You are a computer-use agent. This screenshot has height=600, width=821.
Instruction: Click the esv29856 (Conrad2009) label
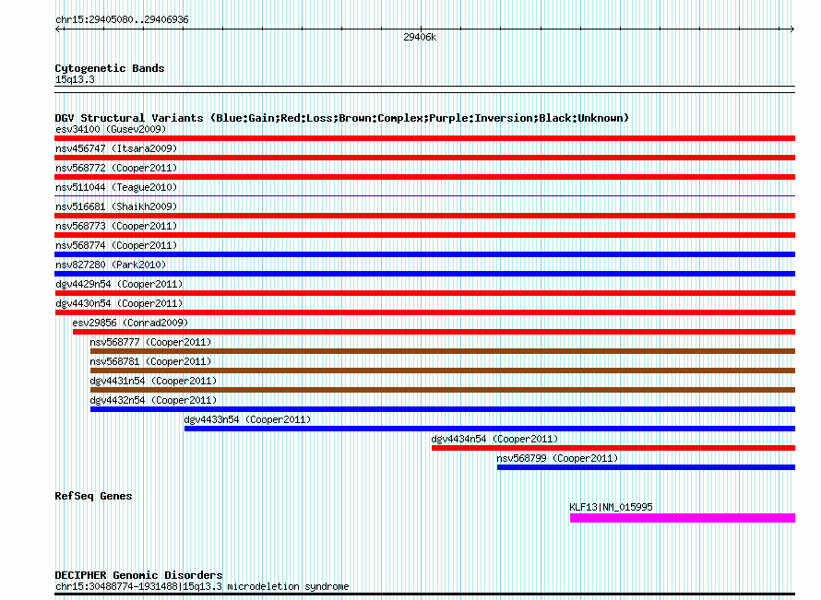[x=130, y=323]
